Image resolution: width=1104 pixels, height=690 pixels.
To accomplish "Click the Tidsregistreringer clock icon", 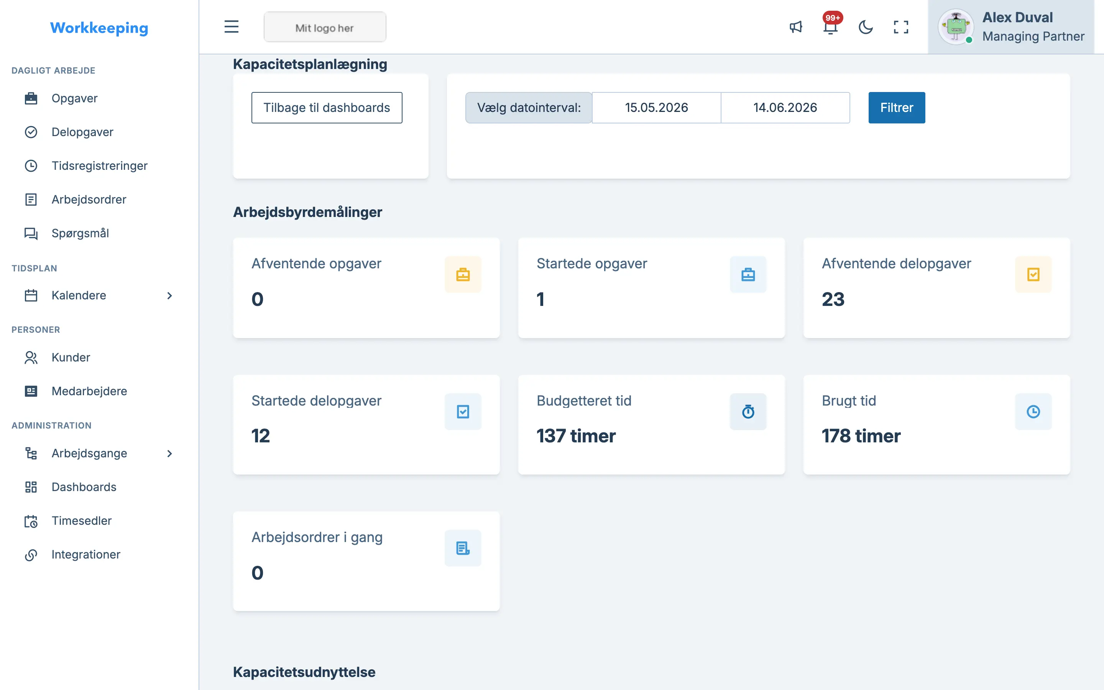I will pyautogui.click(x=31, y=166).
